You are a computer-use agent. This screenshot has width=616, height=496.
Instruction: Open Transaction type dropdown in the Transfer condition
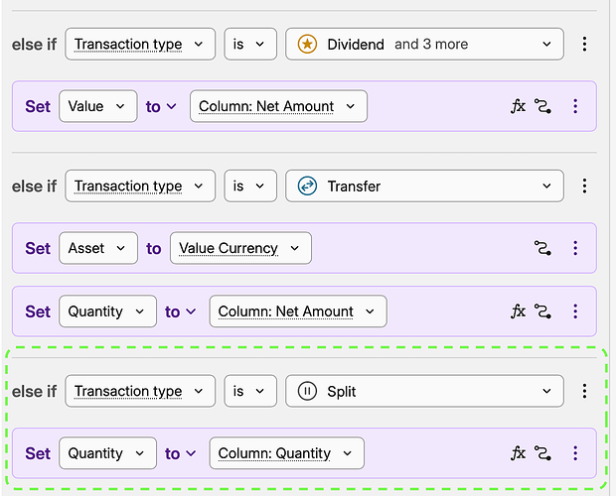click(140, 186)
